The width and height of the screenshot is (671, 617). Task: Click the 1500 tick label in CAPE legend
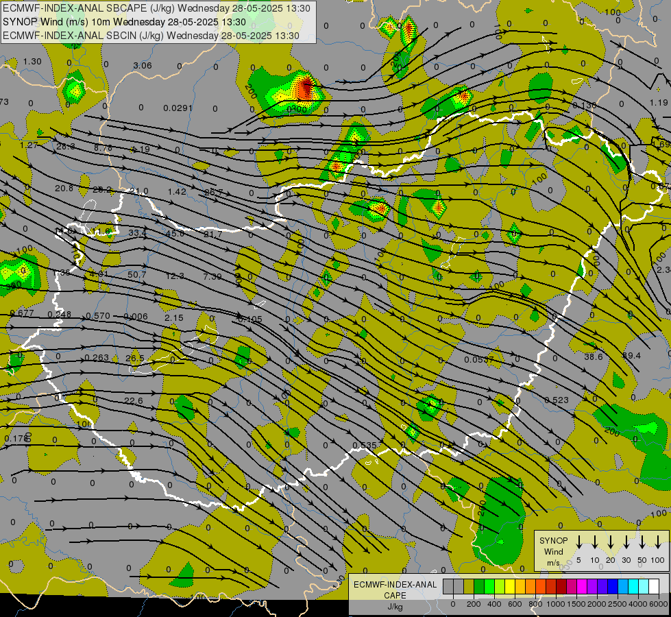[576, 604]
